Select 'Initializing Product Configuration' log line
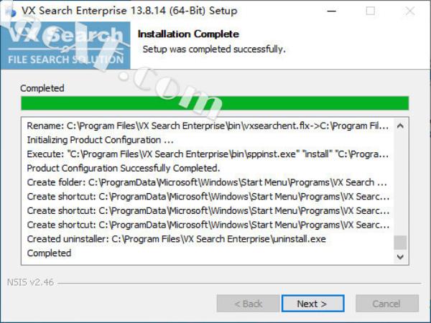Viewport: 431px width, 323px height. point(101,140)
